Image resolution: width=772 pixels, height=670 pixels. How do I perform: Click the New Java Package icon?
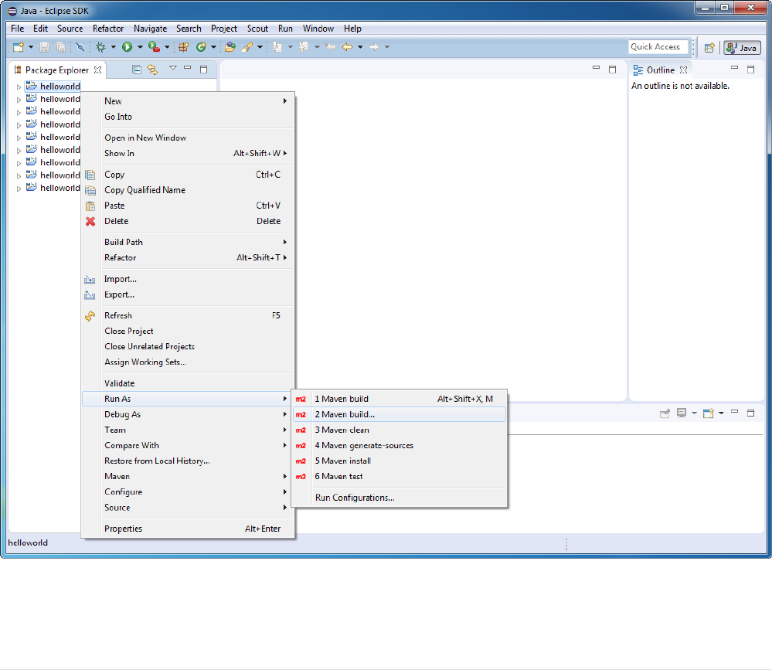click(184, 47)
